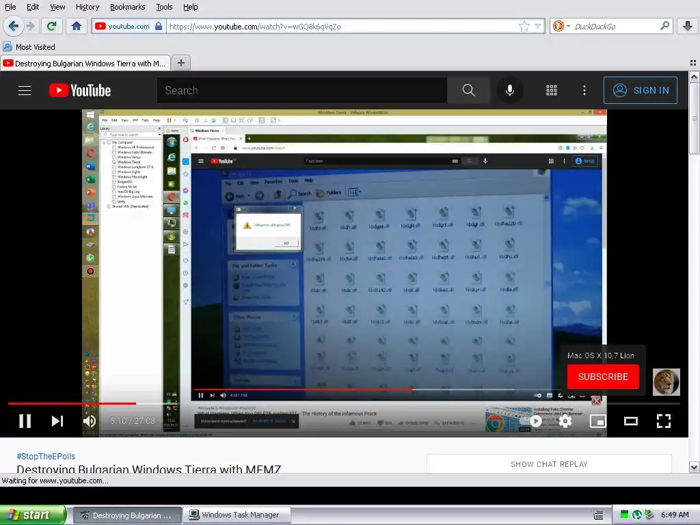Open the player settings gear
The width and height of the screenshot is (700, 525).
[x=565, y=421]
